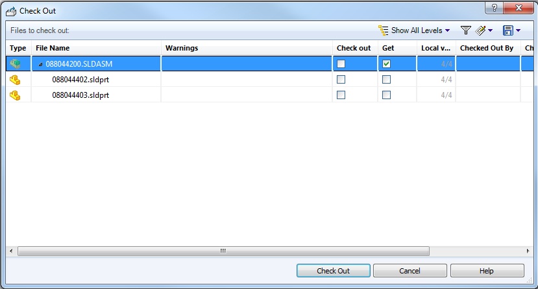
Task: Select the 088044403.sldprt file name
Action: point(80,95)
